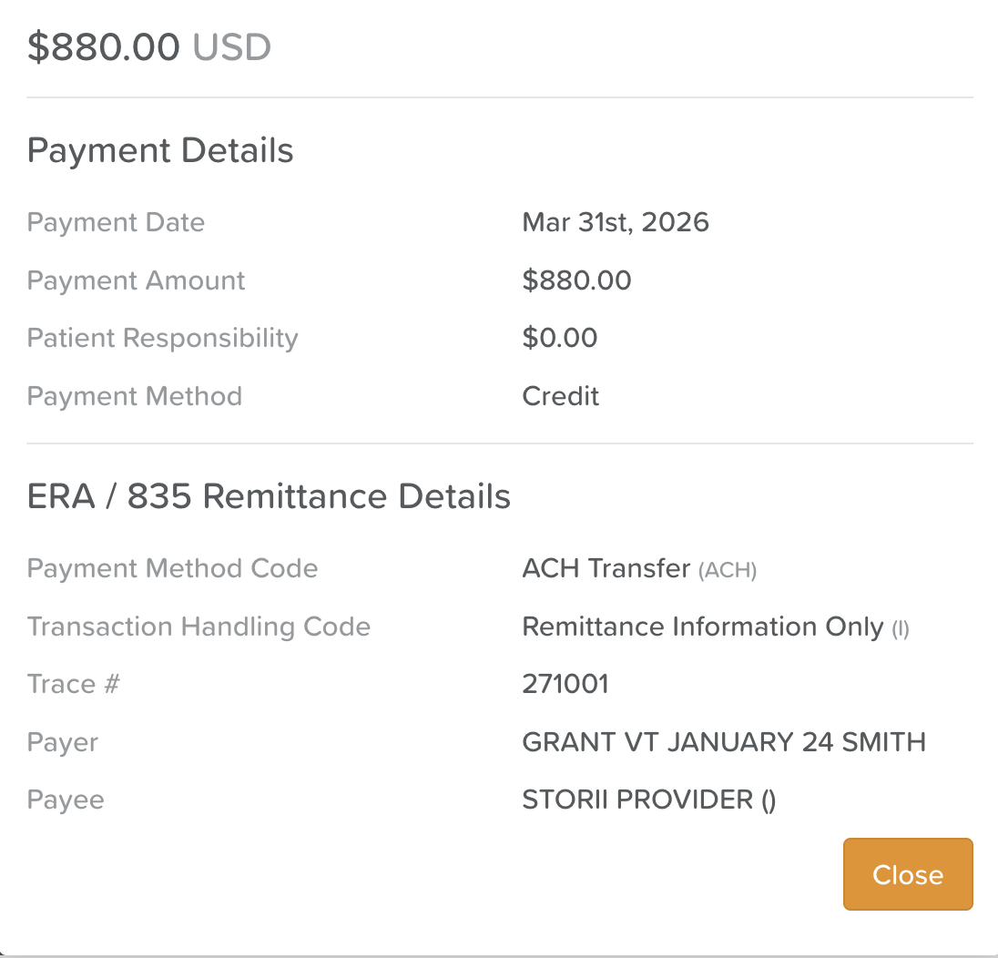Click the orange Close button
This screenshot has height=958, width=998.
tap(907, 874)
